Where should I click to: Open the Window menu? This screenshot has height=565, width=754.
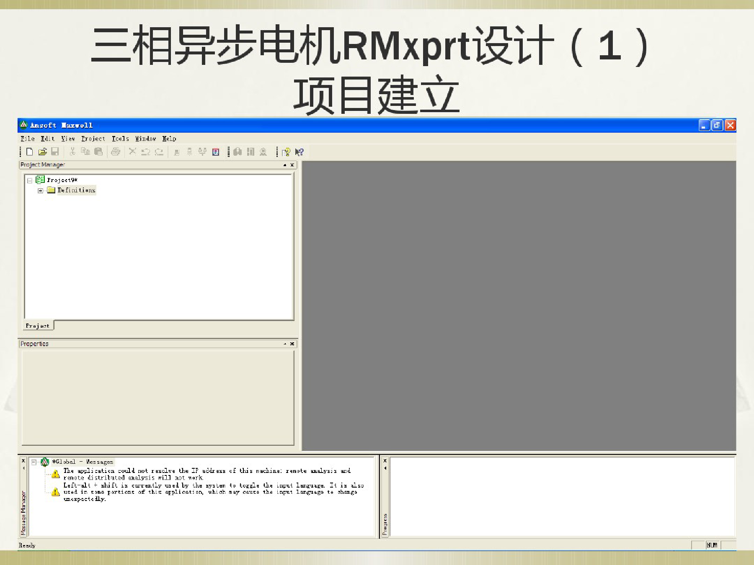tap(145, 139)
